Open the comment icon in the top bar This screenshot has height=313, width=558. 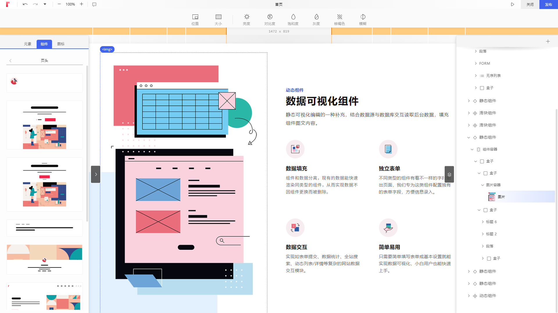(94, 4)
